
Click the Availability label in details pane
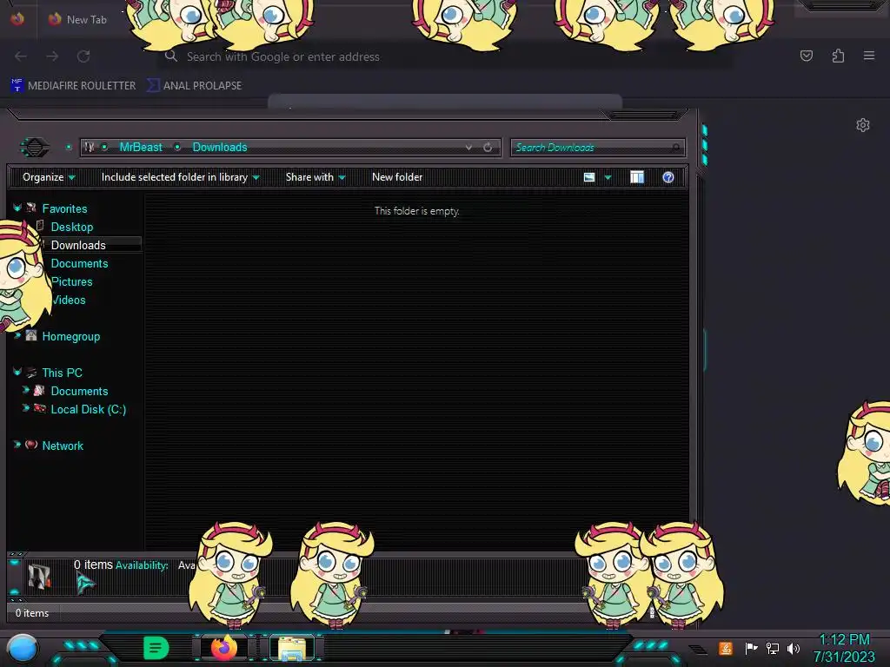[x=142, y=565]
